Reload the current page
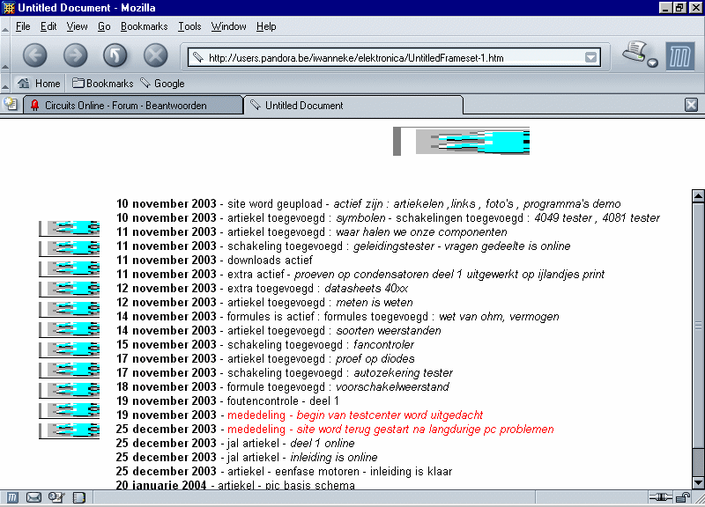 point(115,55)
